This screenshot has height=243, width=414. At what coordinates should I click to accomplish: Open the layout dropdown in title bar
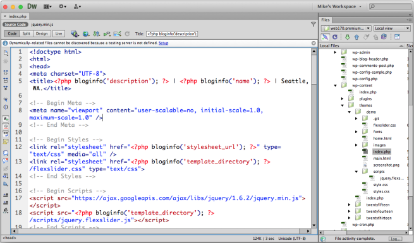(x=47, y=6)
